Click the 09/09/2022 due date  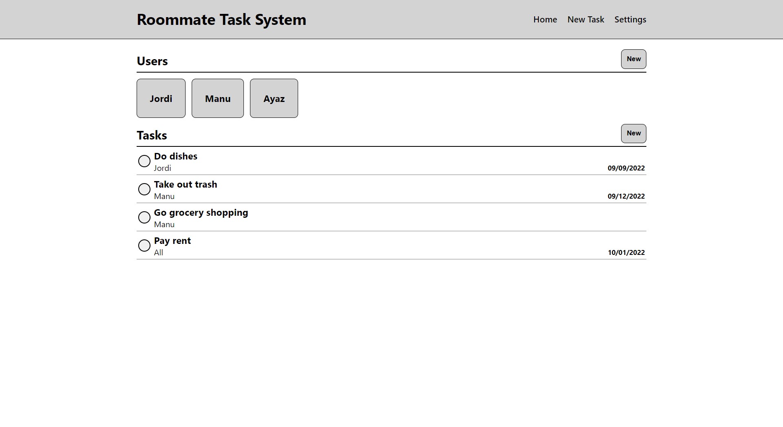click(x=626, y=168)
